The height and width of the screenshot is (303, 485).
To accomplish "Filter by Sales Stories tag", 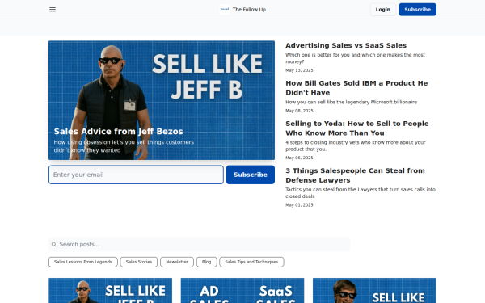I will [139, 262].
